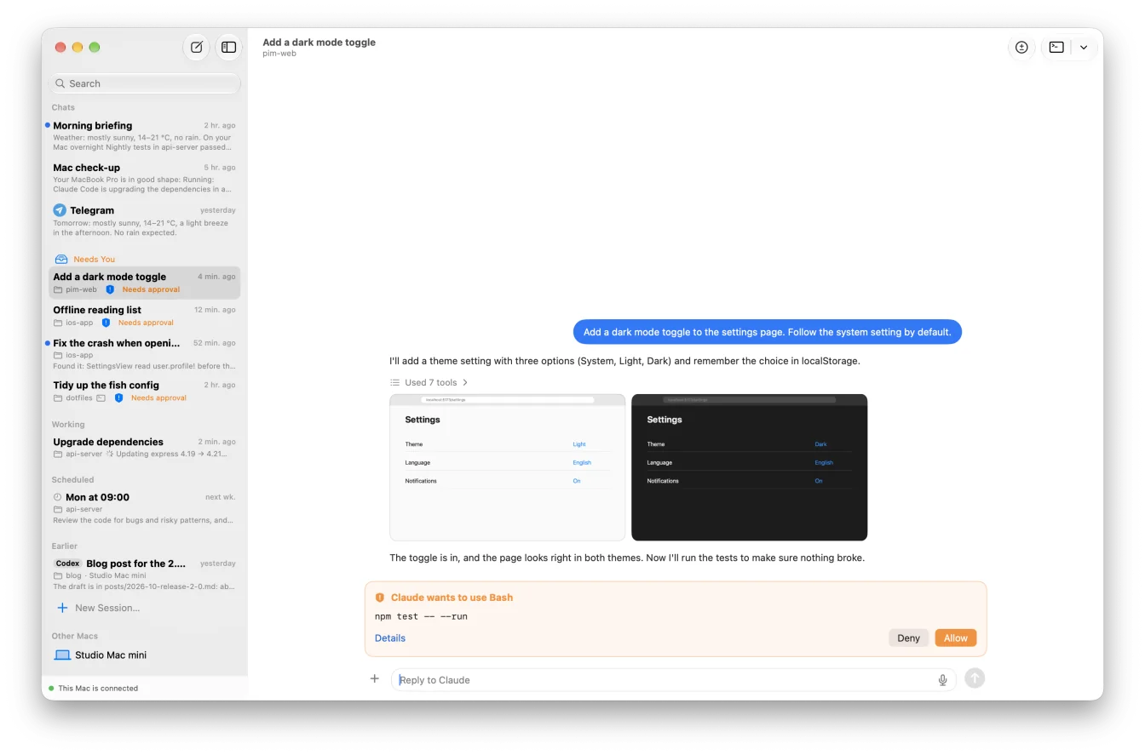Click the laptop icon for Studio Mac mini
The image size is (1145, 755).
[62, 655]
